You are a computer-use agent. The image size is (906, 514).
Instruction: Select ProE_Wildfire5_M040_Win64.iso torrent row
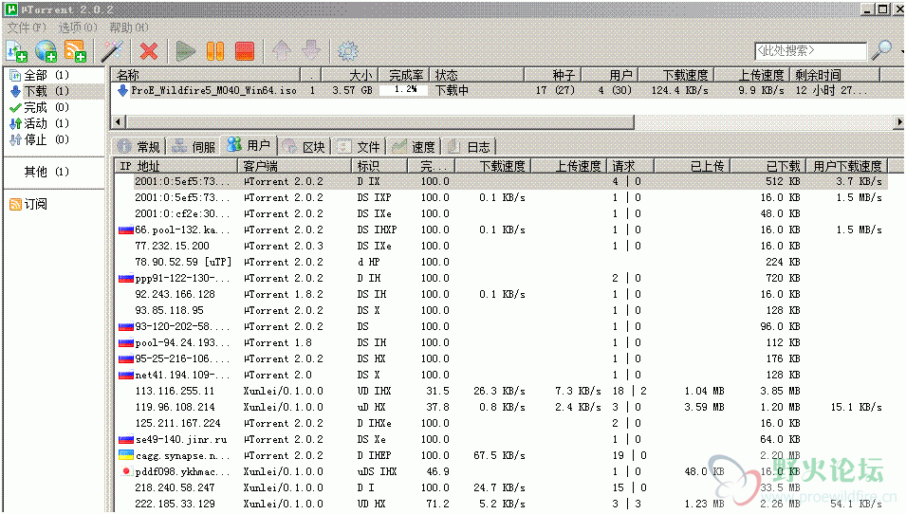[507, 91]
